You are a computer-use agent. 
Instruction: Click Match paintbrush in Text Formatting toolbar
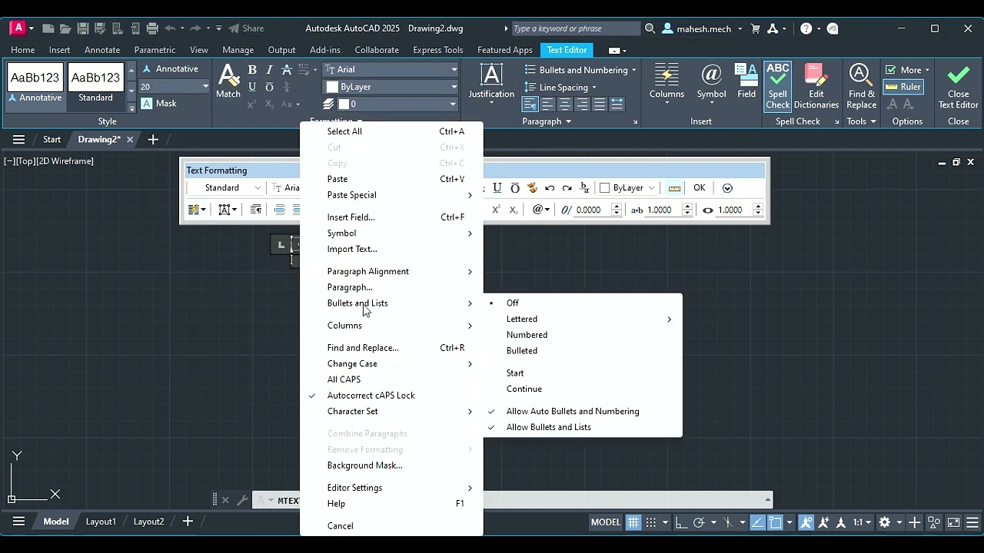point(532,188)
